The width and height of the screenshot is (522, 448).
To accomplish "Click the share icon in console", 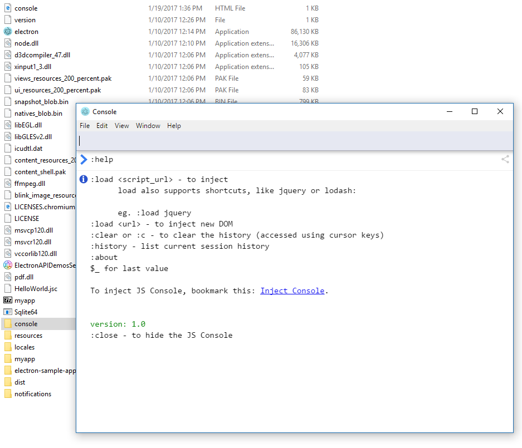I will (x=505, y=160).
